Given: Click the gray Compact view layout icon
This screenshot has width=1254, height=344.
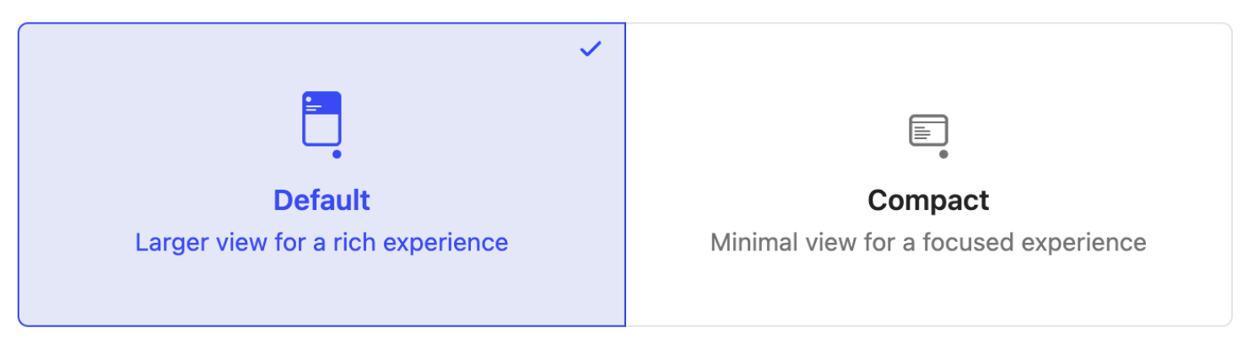Looking at the screenshot, I should 928,135.
